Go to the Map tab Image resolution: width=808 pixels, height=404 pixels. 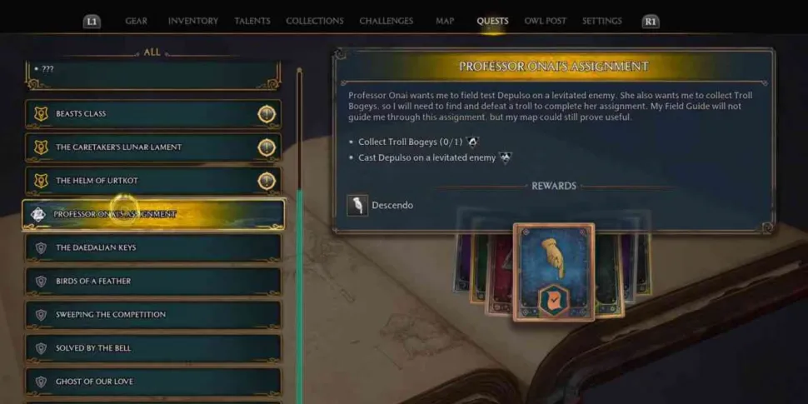(445, 21)
